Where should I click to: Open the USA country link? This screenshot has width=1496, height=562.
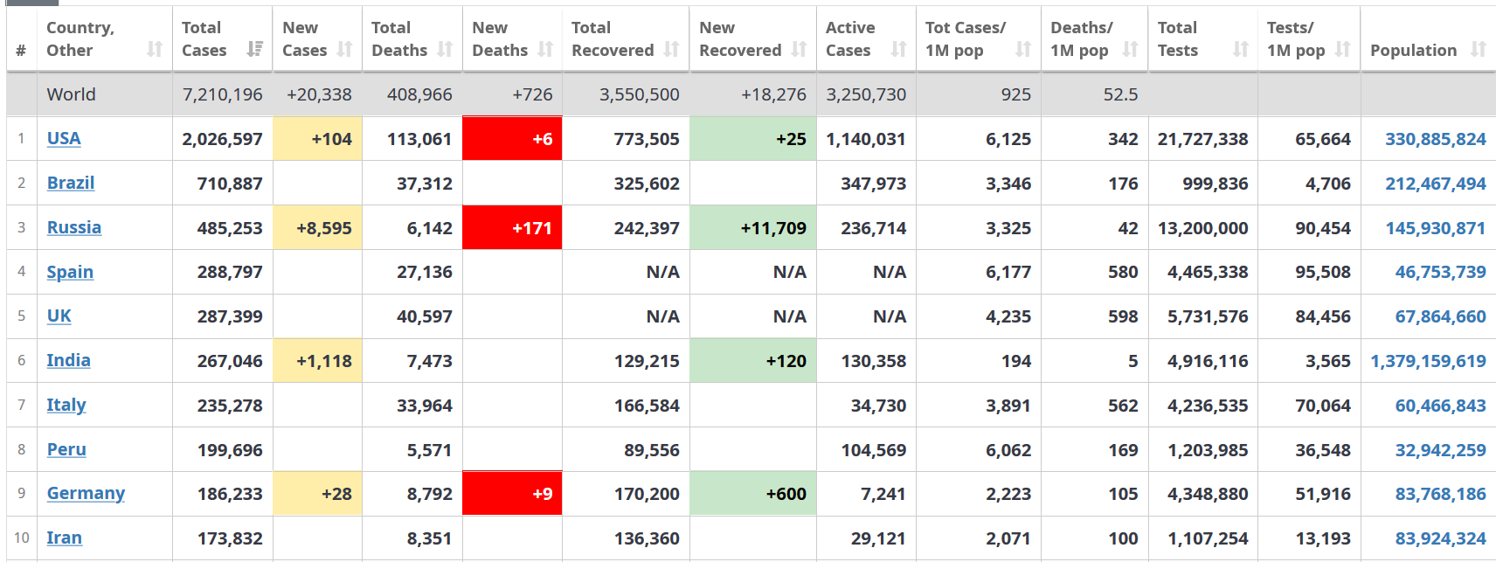click(x=64, y=138)
